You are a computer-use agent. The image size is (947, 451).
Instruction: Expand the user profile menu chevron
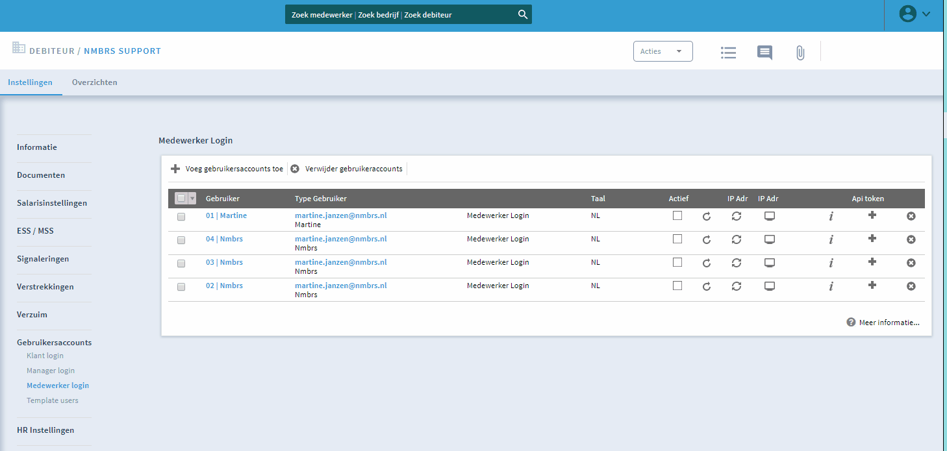click(x=926, y=14)
